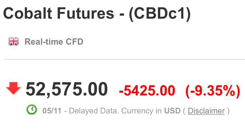Screen dimensions: 245x129
Task: Open the Disclaimer link
Action: (206, 111)
